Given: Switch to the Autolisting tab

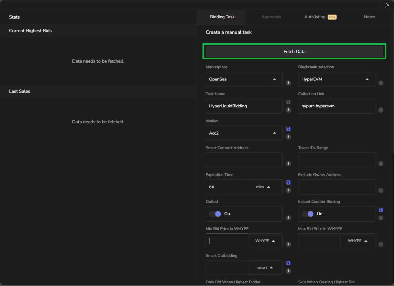Looking at the screenshot, I should 320,17.
